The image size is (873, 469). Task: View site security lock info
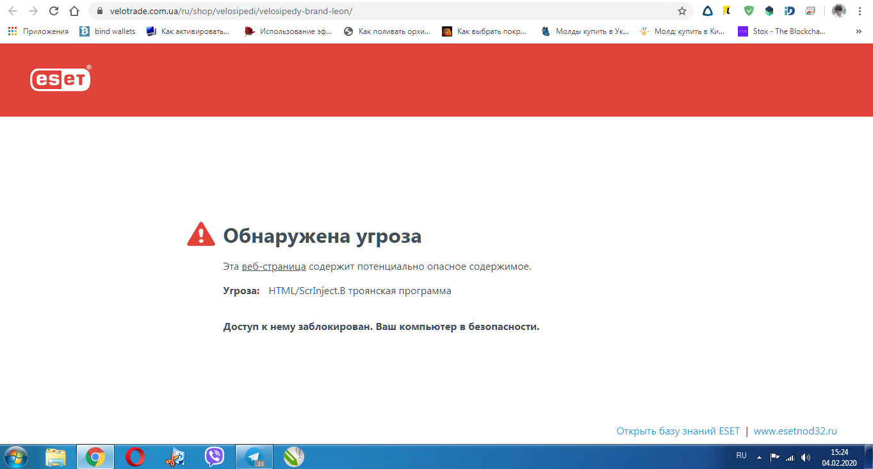point(99,11)
